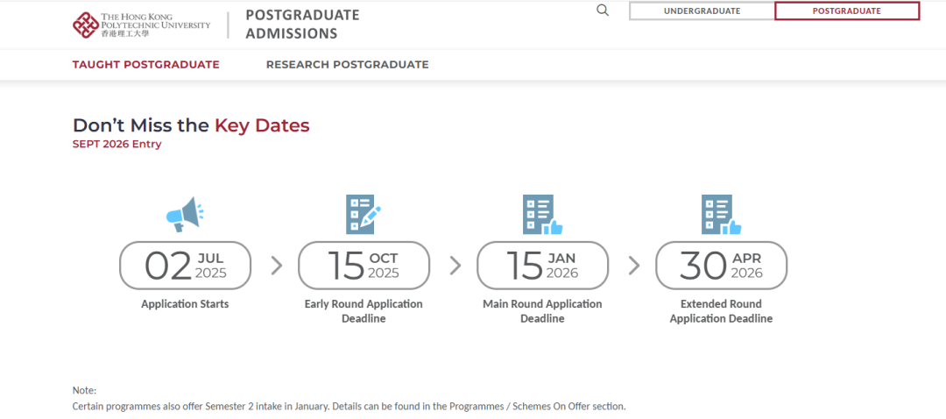Switch to the Undergraduate section

[x=702, y=11]
